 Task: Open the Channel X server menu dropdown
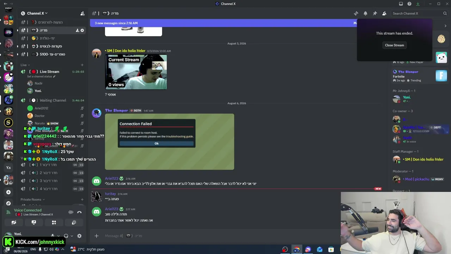pos(37,13)
